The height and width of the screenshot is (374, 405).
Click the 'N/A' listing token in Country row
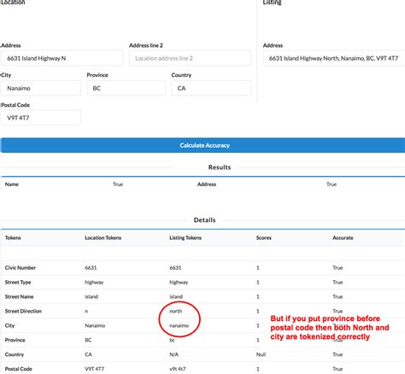[174, 354]
